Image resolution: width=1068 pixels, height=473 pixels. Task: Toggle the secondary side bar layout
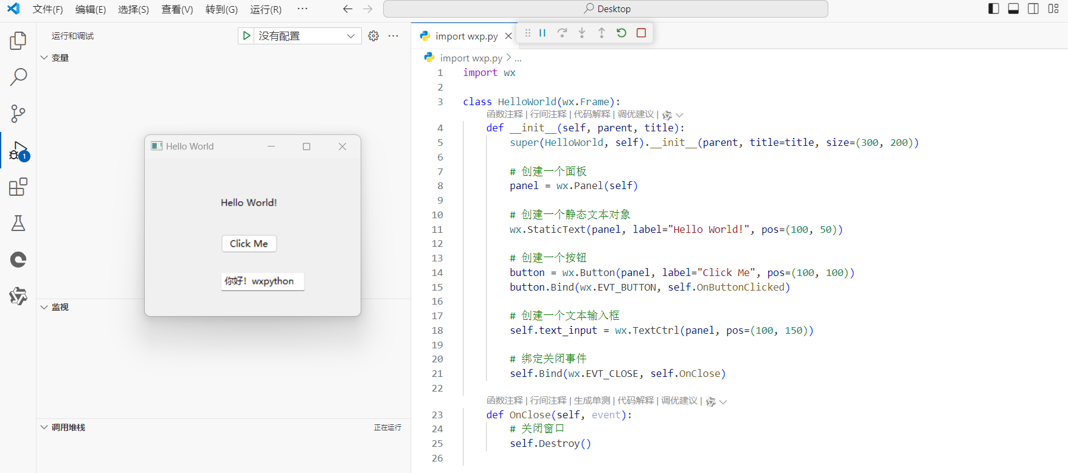tap(1033, 9)
